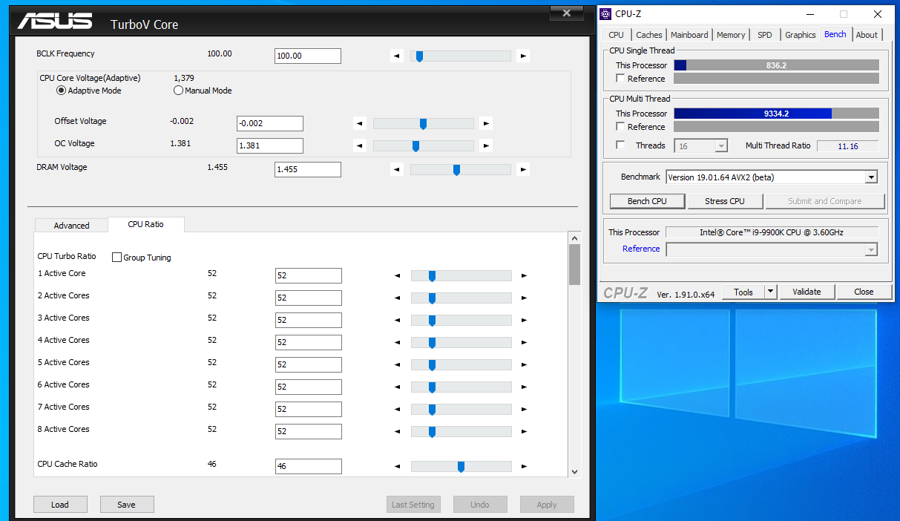Image resolution: width=900 pixels, height=521 pixels.
Task: Increase 1 Active Core ratio arrow
Action: (524, 275)
